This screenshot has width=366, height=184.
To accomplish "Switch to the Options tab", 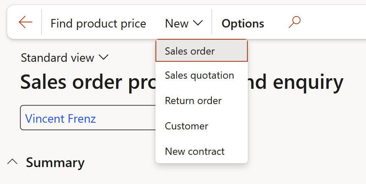I will (x=243, y=23).
